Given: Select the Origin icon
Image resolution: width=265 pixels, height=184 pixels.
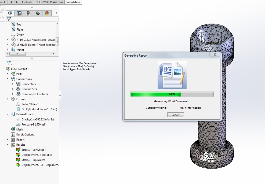Looking at the screenshot, I should click(13, 34).
